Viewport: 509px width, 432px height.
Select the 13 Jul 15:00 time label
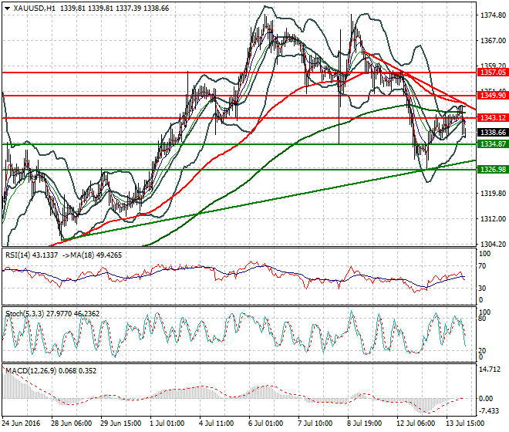466,424
